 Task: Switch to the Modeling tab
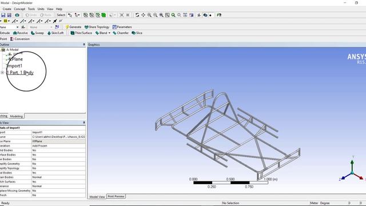point(17,116)
